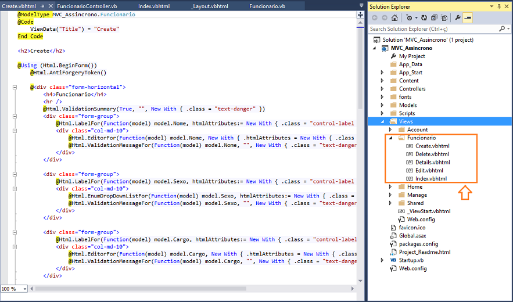Select My Project item

[x=411, y=56]
